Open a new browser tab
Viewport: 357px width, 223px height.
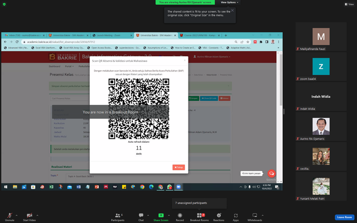click(x=225, y=36)
